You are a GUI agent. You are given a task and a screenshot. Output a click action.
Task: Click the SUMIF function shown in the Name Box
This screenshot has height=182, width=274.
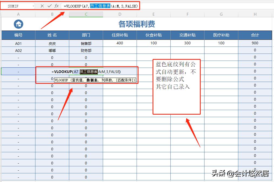(14, 6)
